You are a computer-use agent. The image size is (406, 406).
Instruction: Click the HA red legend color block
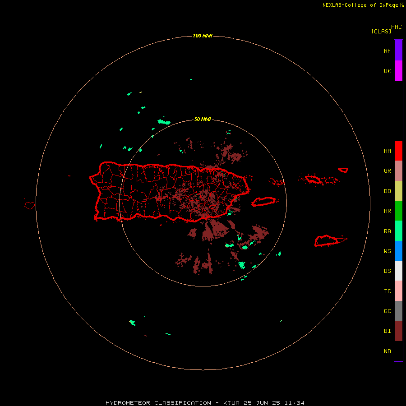click(398, 151)
